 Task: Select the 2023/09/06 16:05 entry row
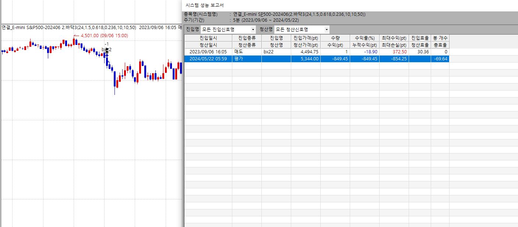(x=208, y=52)
